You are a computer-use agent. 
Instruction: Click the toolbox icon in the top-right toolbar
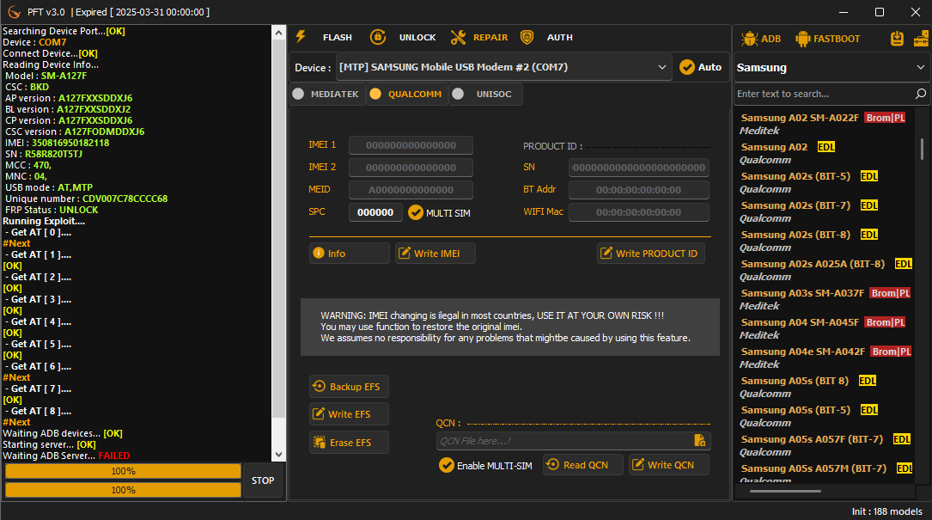click(921, 38)
